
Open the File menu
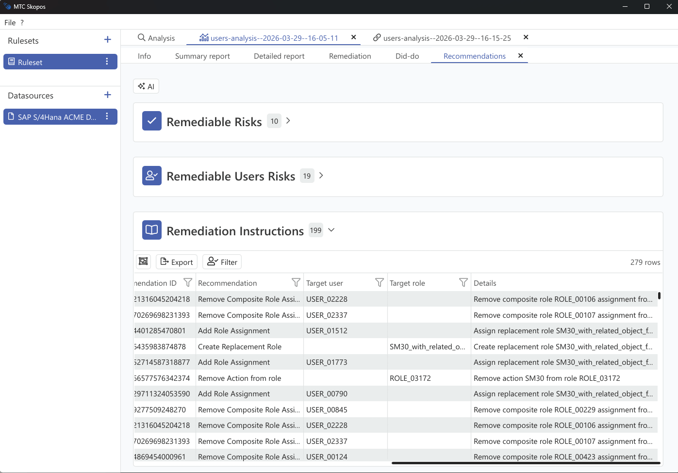coord(10,22)
